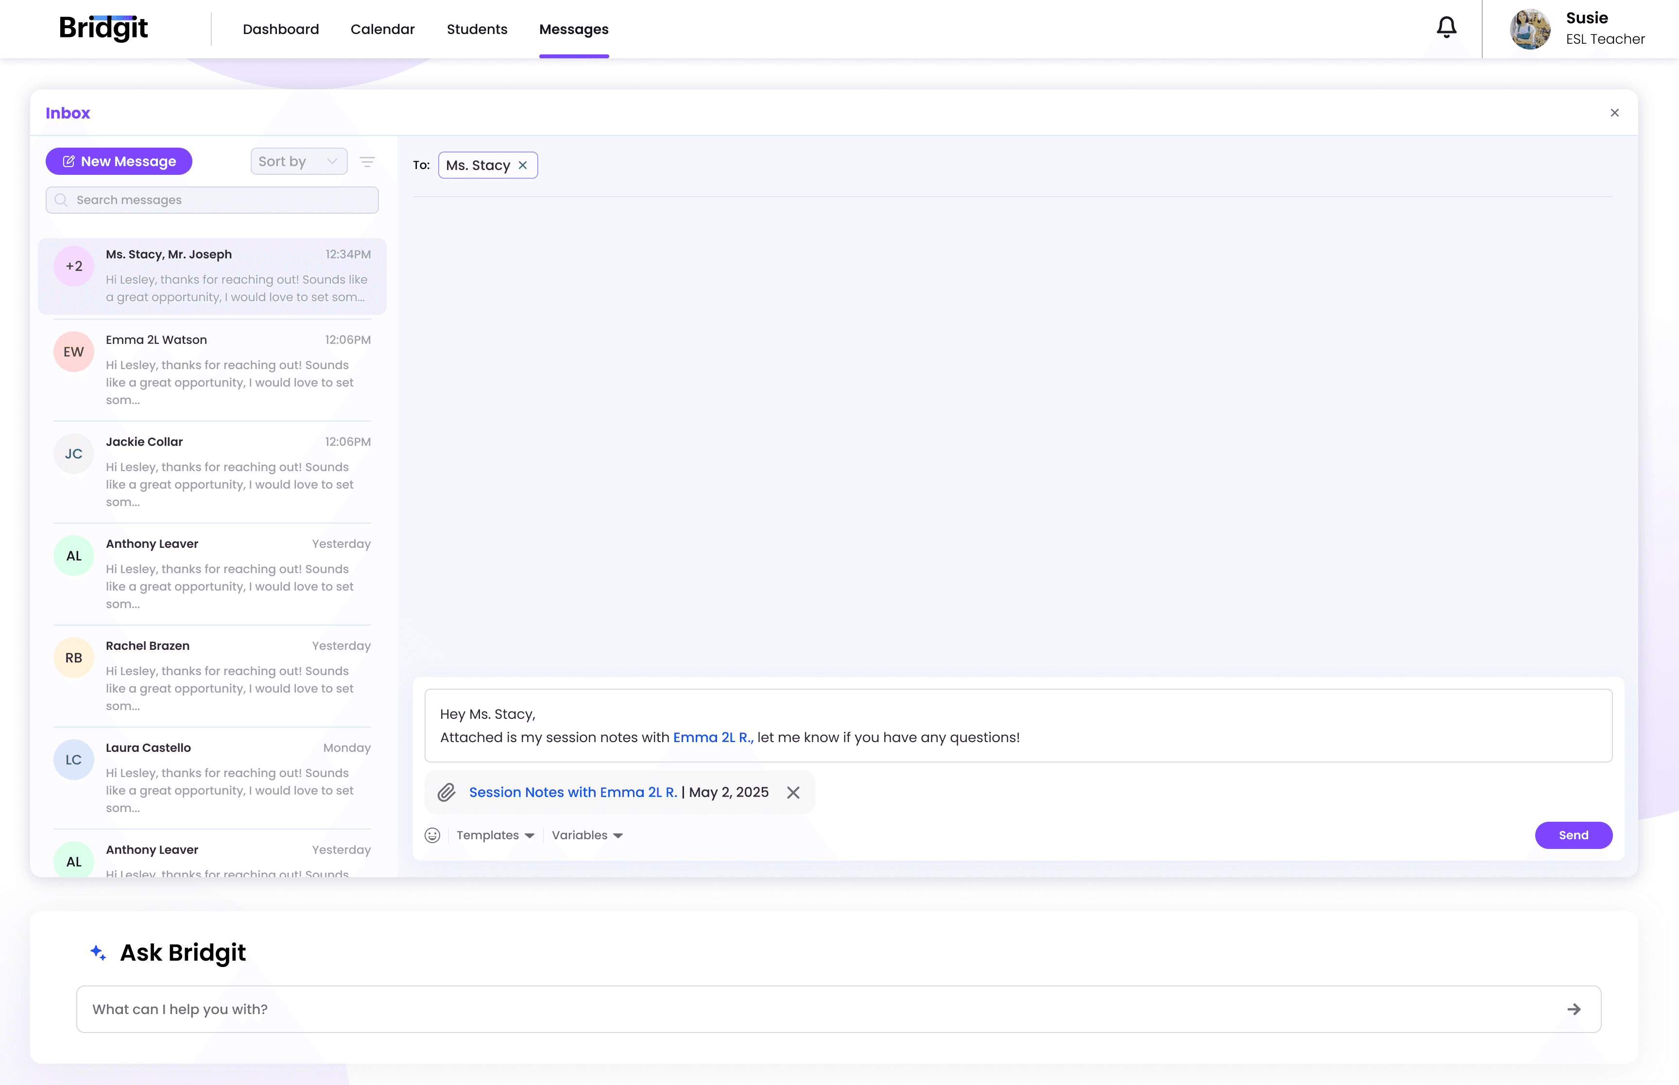Start a New Message
This screenshot has width=1679, height=1085.
(119, 161)
